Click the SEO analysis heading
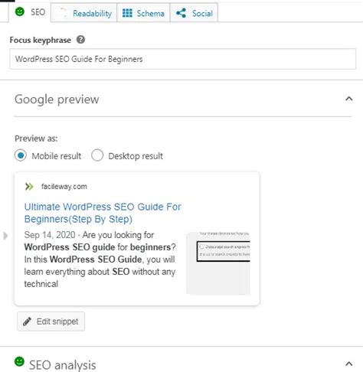The width and height of the screenshot is (363, 372). (x=63, y=365)
